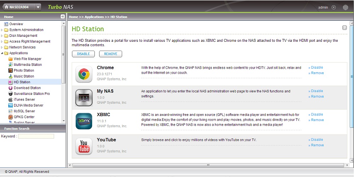Open Photo Station tree item
Image resolution: width=354 pixels, height=177 pixels.
(x=24, y=70)
